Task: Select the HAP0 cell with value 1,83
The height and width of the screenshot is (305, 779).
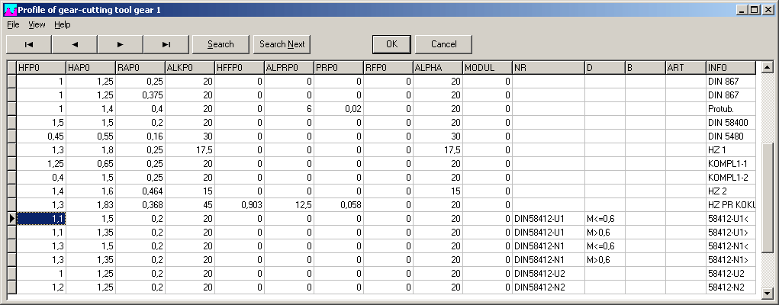Action: tap(91, 205)
